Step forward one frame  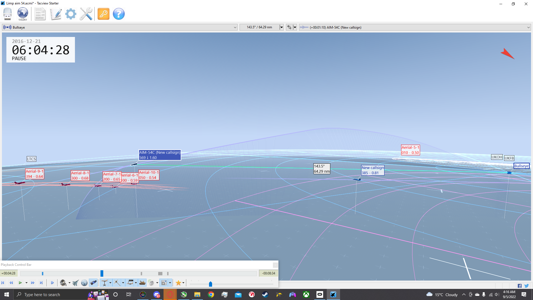[52, 283]
